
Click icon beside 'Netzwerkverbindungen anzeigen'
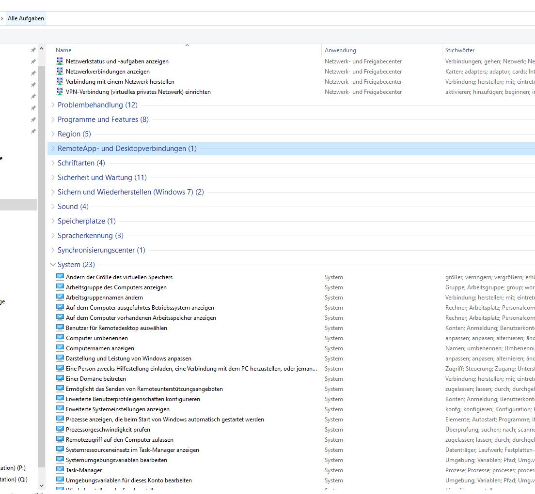pos(60,71)
